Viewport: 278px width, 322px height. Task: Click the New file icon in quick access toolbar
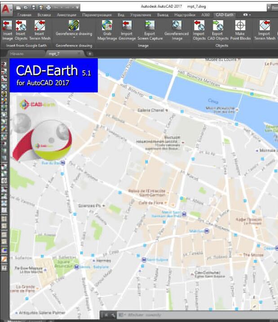point(18,8)
